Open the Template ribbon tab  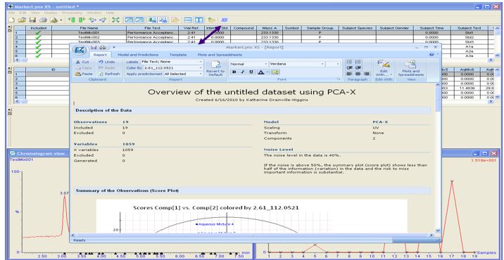tap(178, 55)
